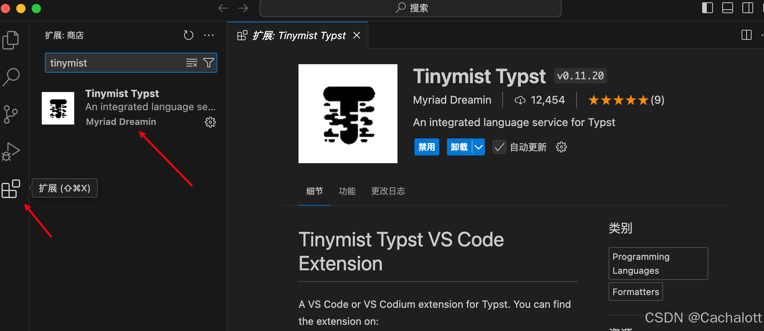The height and width of the screenshot is (331, 764).
Task: Toggle the 自动更新 checkbox
Action: click(500, 147)
